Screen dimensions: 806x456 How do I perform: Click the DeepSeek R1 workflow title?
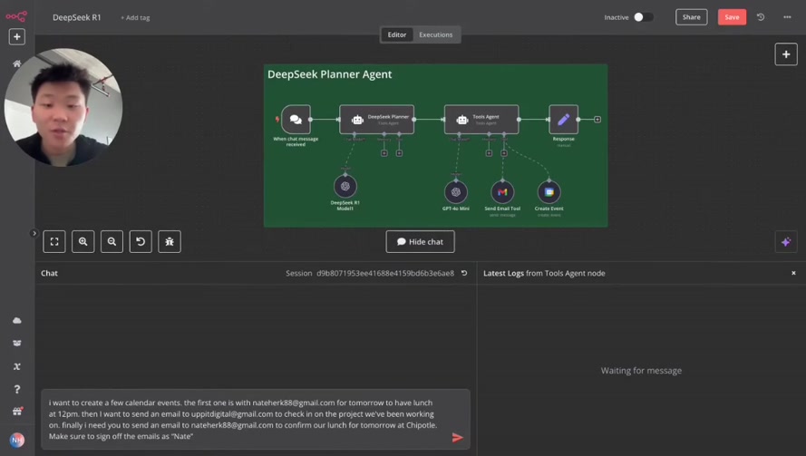tap(76, 17)
